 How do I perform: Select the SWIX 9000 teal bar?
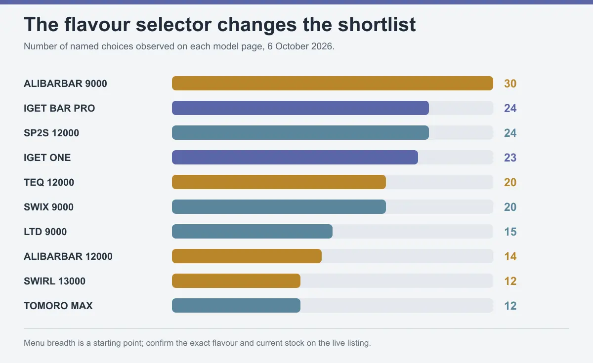click(279, 207)
